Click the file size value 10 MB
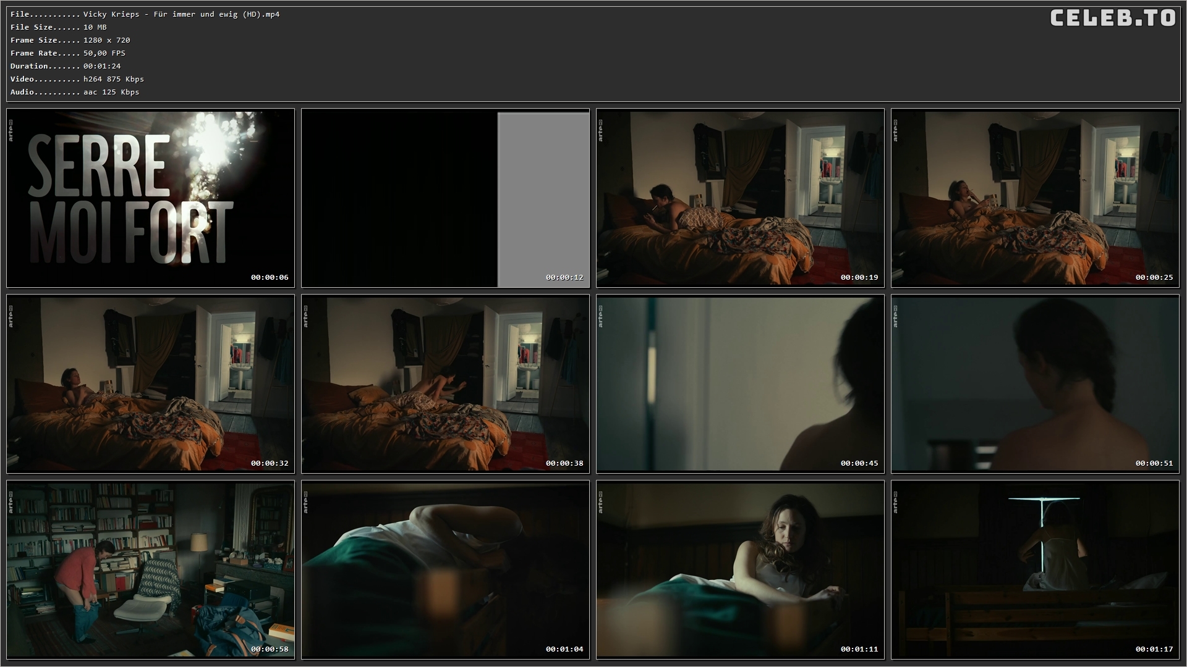Image resolution: width=1187 pixels, height=667 pixels. [x=95, y=27]
